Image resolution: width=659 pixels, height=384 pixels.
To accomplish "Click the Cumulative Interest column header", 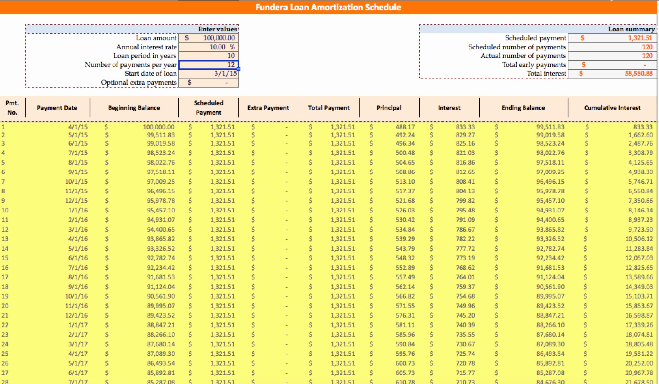I will click(612, 108).
